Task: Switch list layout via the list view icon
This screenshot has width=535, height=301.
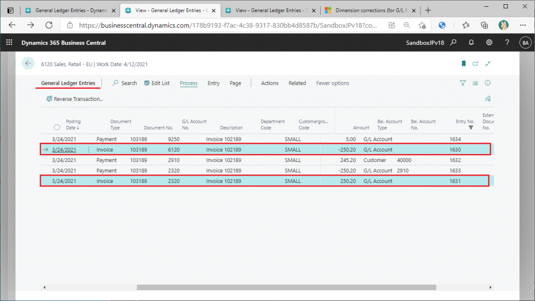Action: coord(475,83)
